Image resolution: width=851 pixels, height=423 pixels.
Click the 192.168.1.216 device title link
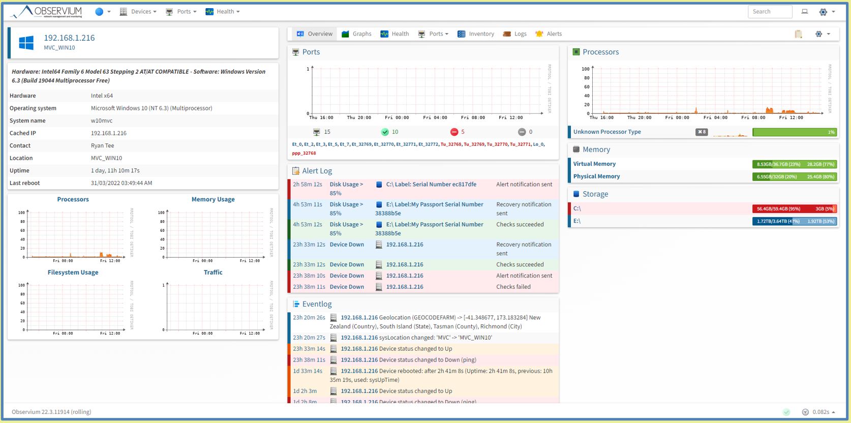click(69, 38)
